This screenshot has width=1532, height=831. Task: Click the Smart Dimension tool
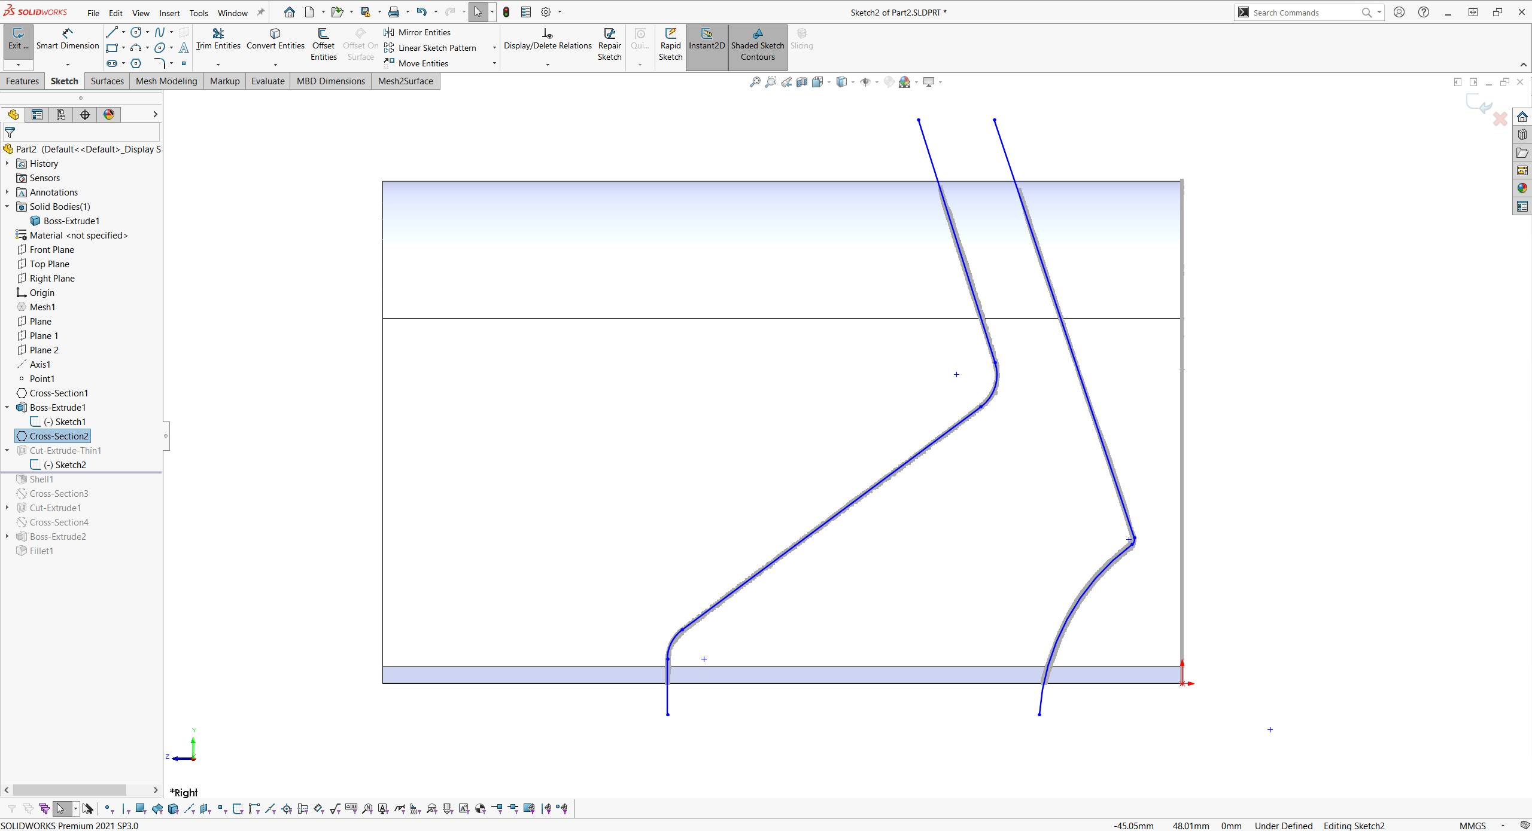point(66,42)
